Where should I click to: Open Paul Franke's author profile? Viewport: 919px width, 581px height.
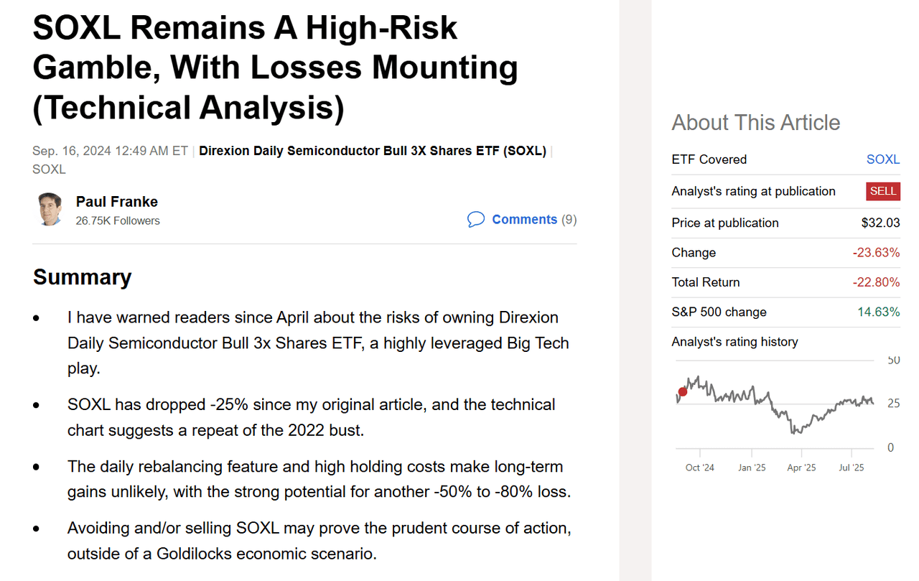click(116, 201)
